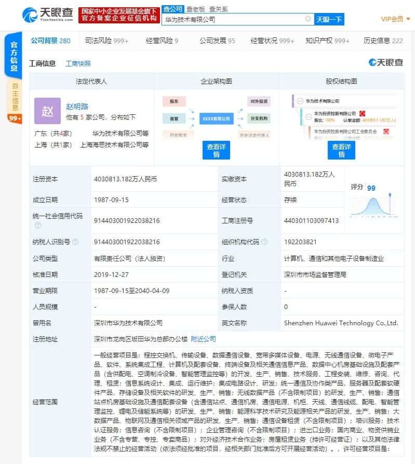Click the red icon beside 华为投资控股有限公司工会委员会
Image resolution: width=415 pixels, height=464 pixels.
tap(386, 131)
